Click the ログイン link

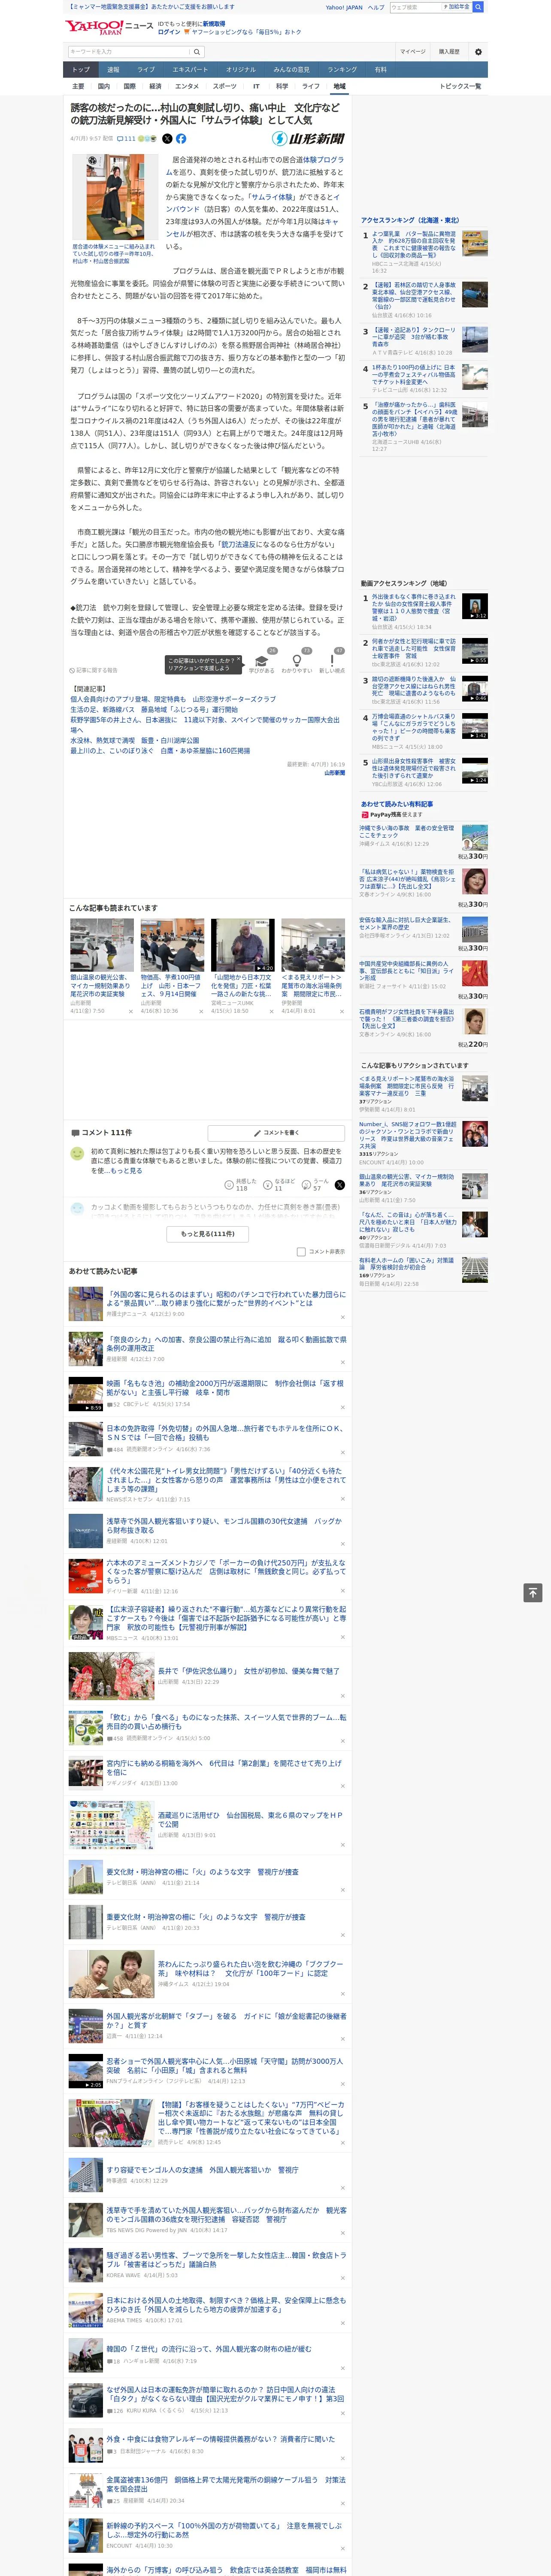(x=169, y=32)
